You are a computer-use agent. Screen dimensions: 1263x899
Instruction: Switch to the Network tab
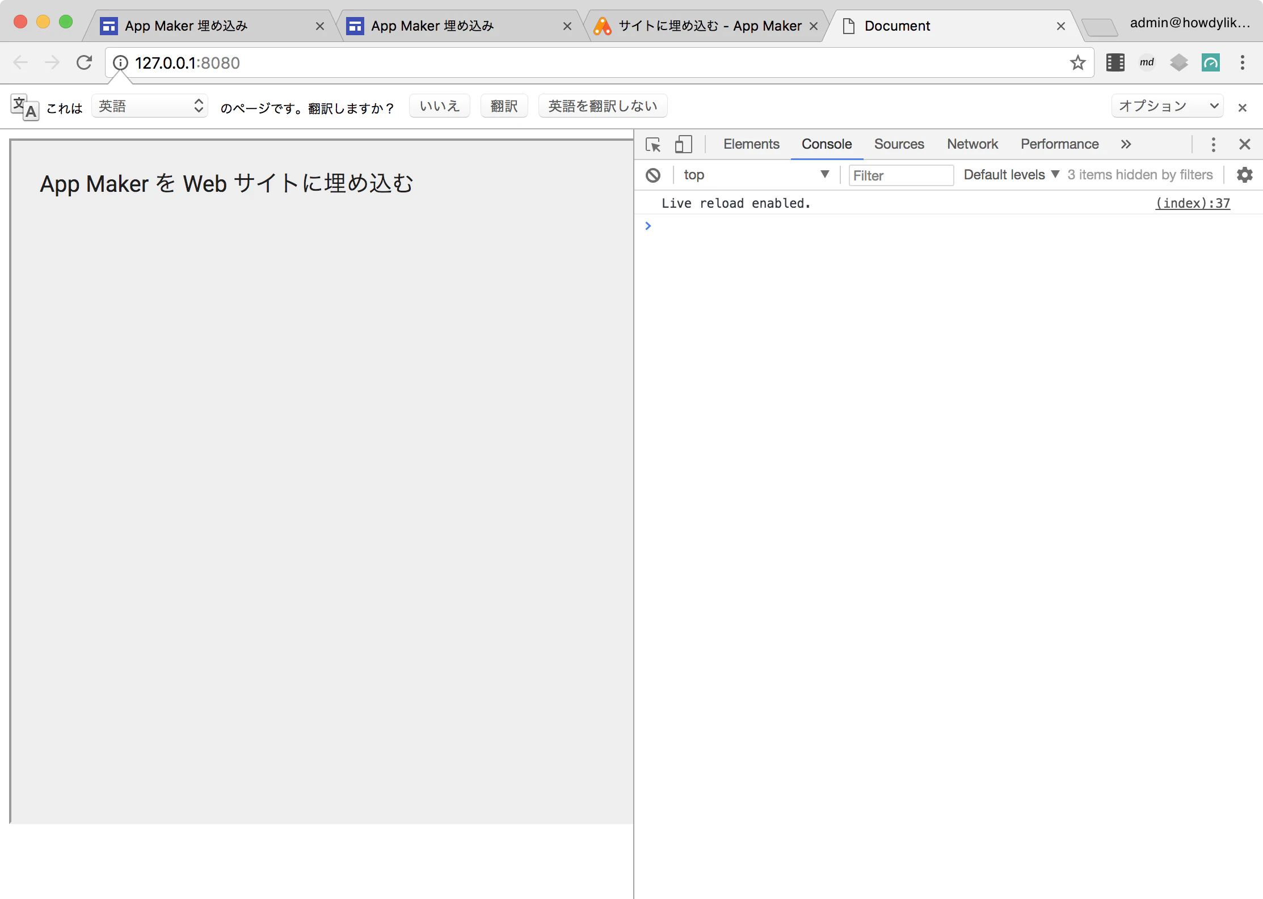pos(972,144)
